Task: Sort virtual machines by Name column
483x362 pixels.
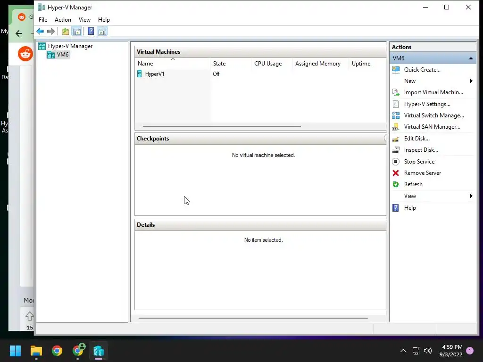Action: pyautogui.click(x=173, y=64)
